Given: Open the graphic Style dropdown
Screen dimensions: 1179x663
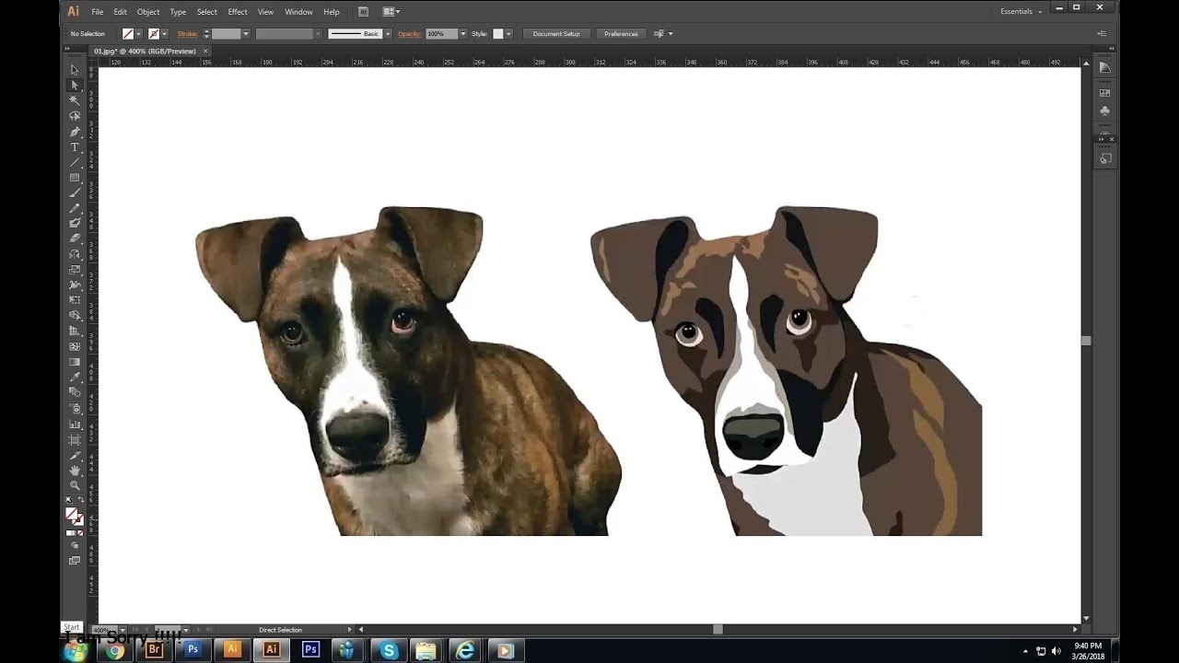Looking at the screenshot, I should pyautogui.click(x=510, y=34).
